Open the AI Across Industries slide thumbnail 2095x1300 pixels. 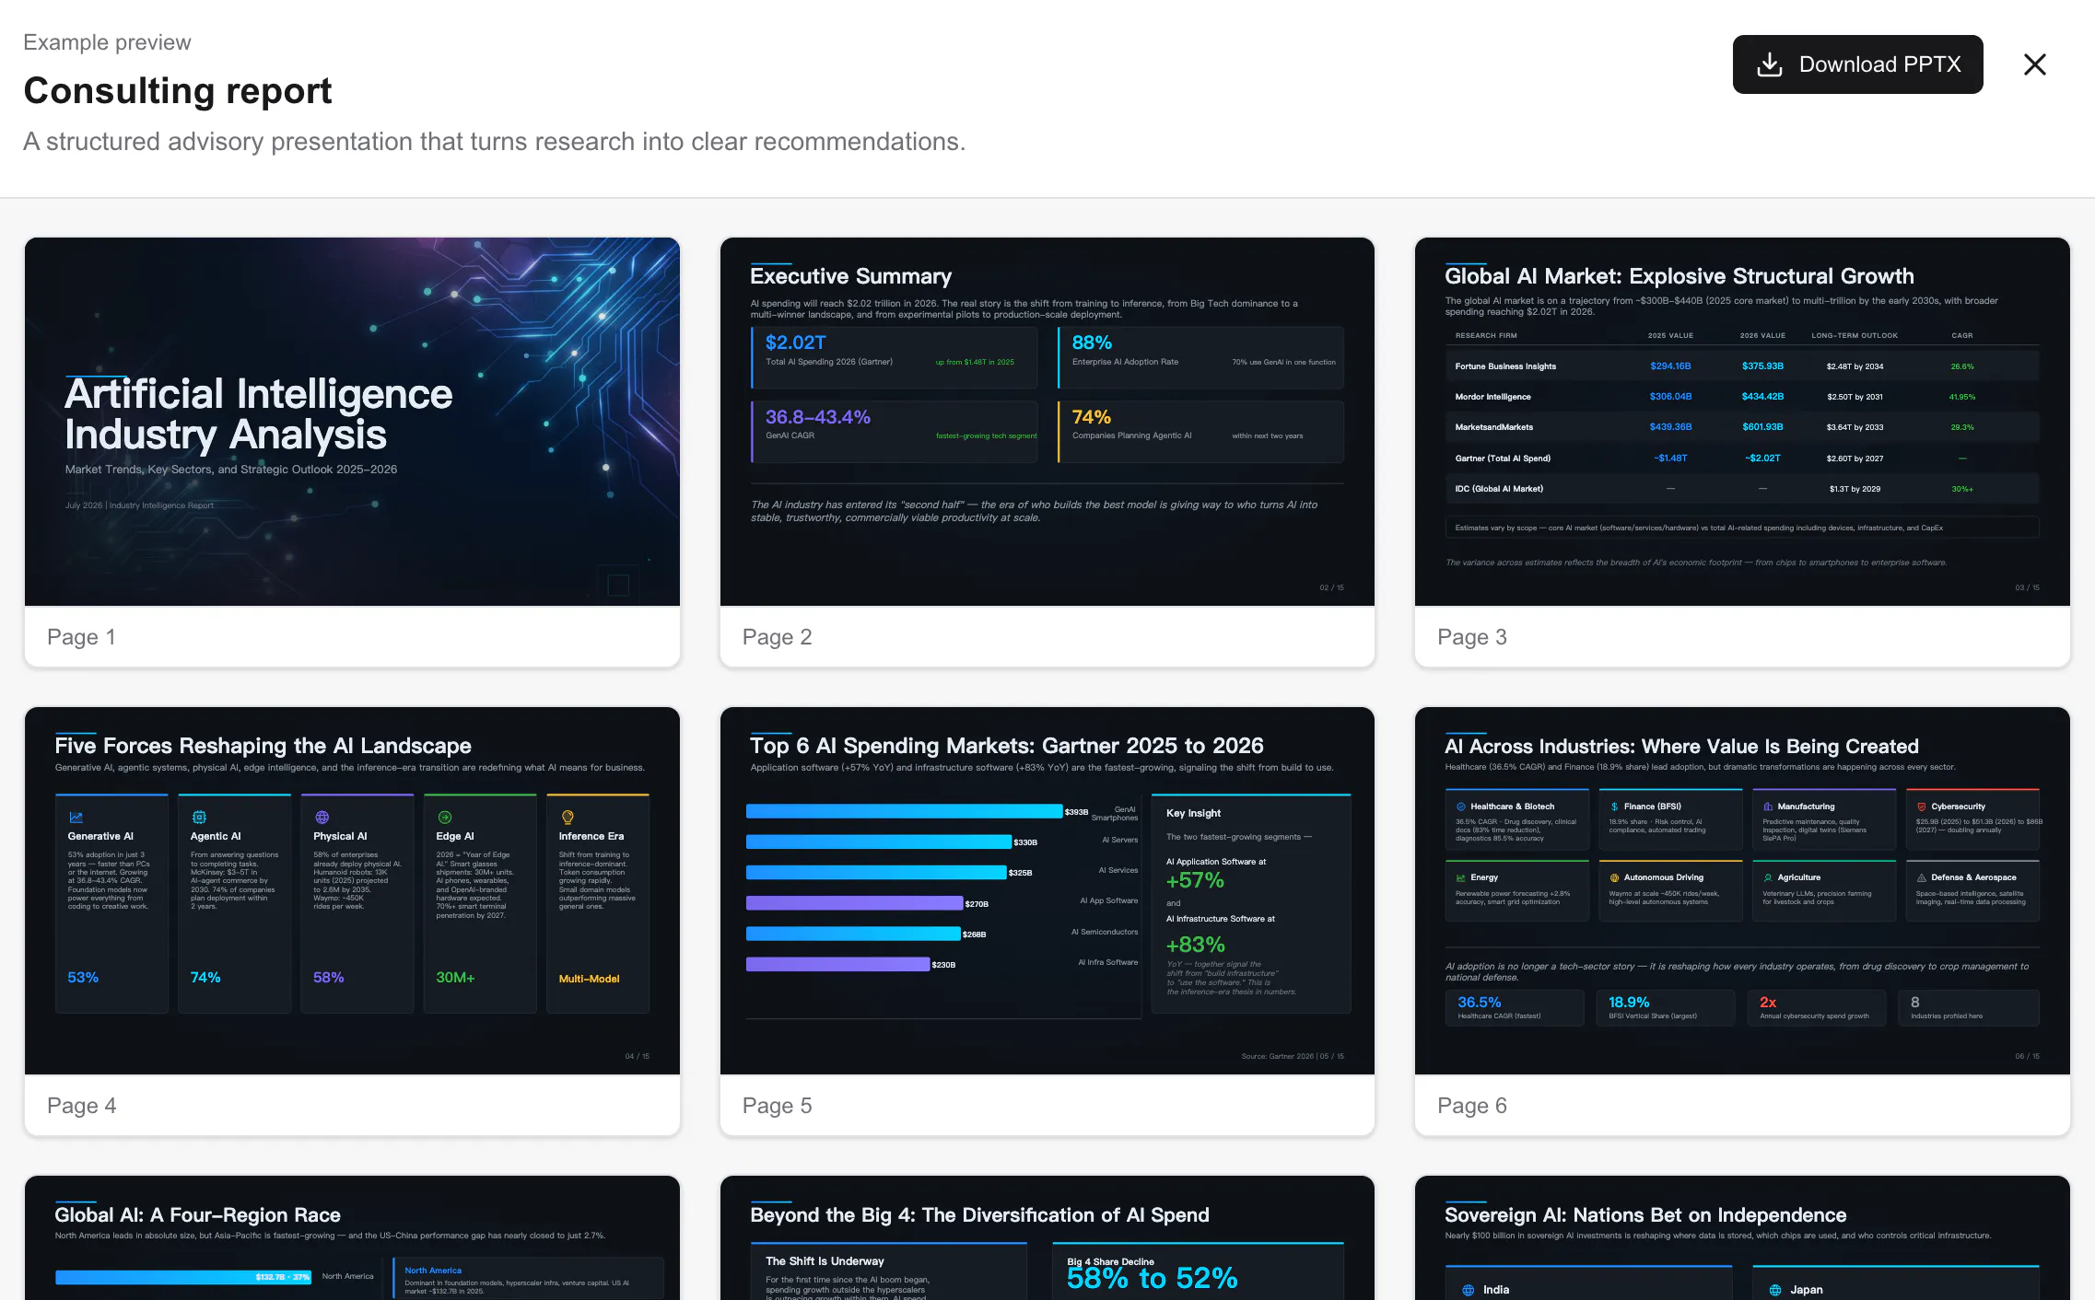(1742, 890)
